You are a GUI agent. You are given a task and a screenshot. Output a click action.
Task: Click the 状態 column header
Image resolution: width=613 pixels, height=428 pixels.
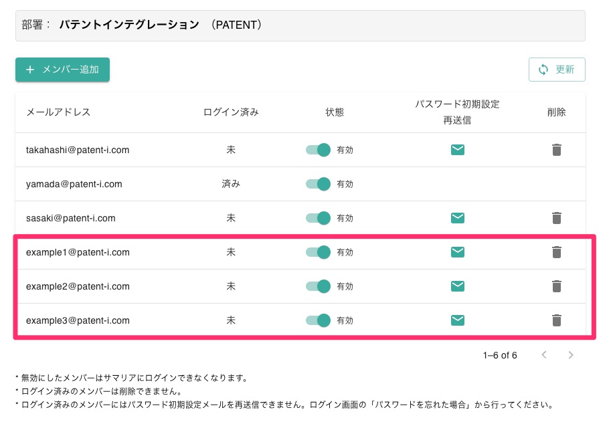[x=335, y=112]
